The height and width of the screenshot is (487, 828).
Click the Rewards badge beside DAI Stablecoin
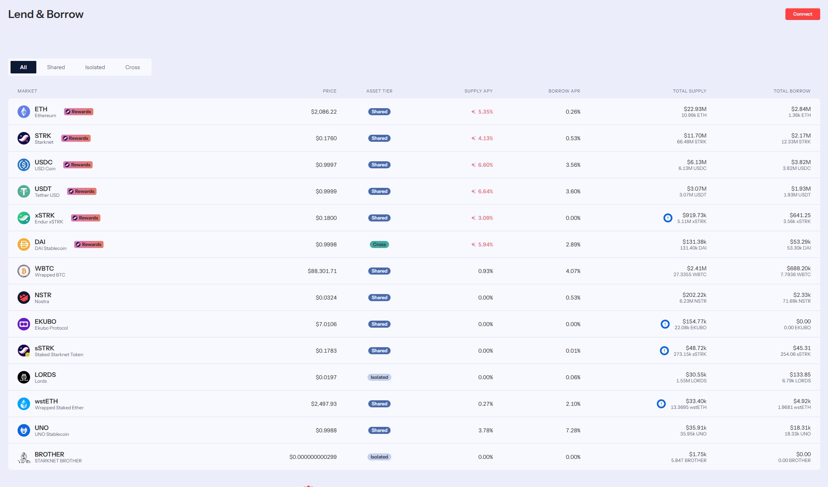[x=89, y=244]
